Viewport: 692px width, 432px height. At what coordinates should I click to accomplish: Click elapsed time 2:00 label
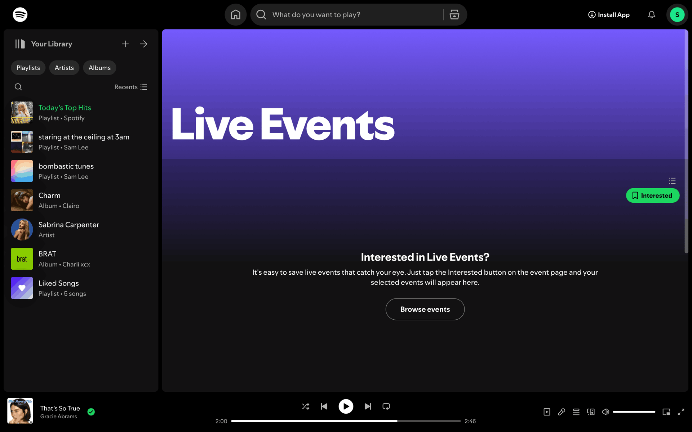221,421
